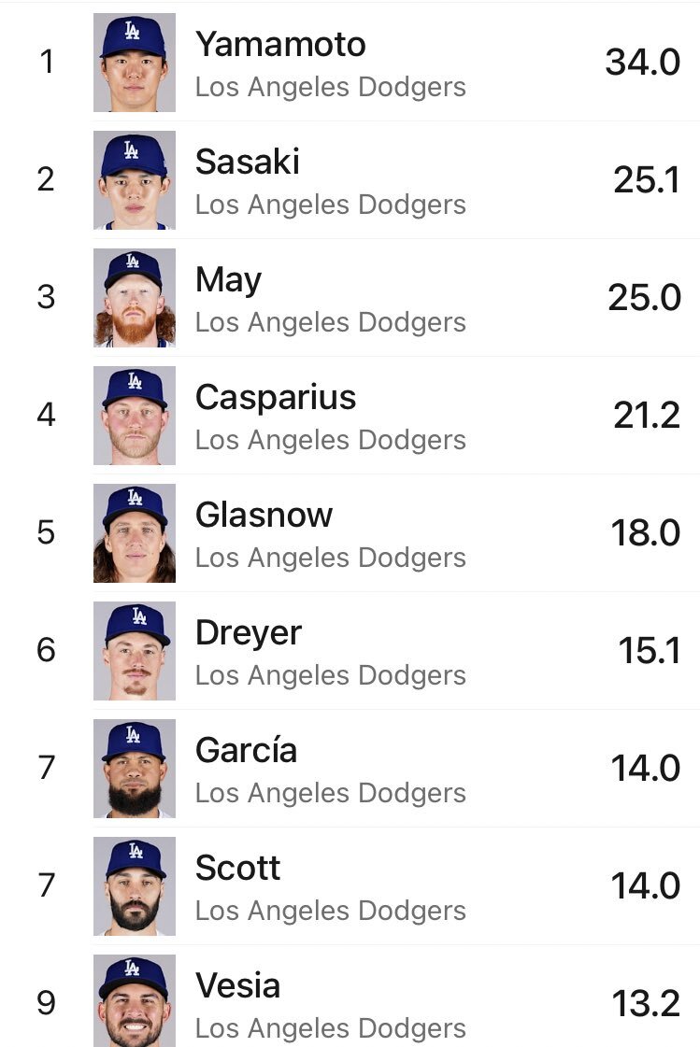Viewport: 700px width, 1047px height.
Task: Select the May player headshot
Action: 135,298
